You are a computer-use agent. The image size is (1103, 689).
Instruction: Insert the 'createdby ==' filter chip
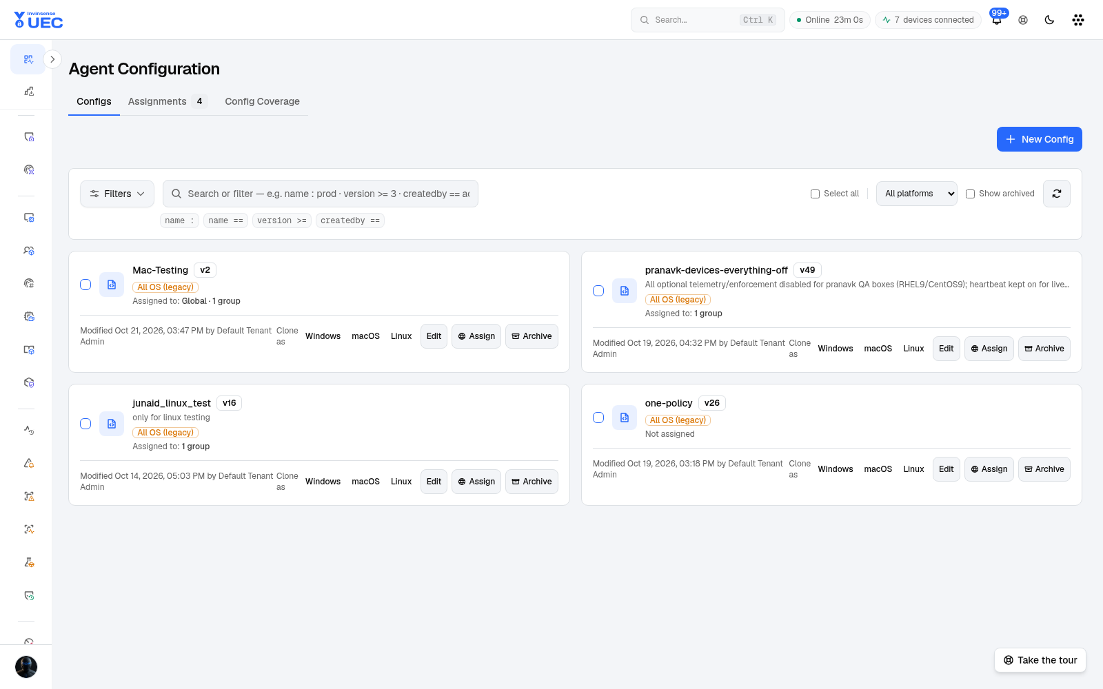[x=350, y=220]
